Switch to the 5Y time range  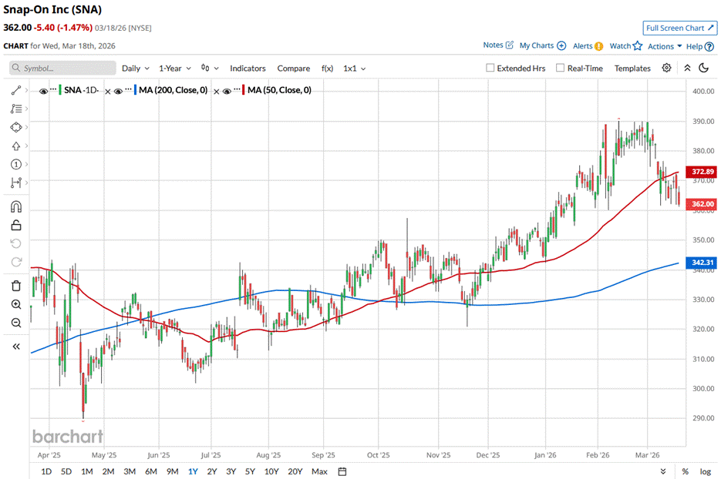[250, 471]
